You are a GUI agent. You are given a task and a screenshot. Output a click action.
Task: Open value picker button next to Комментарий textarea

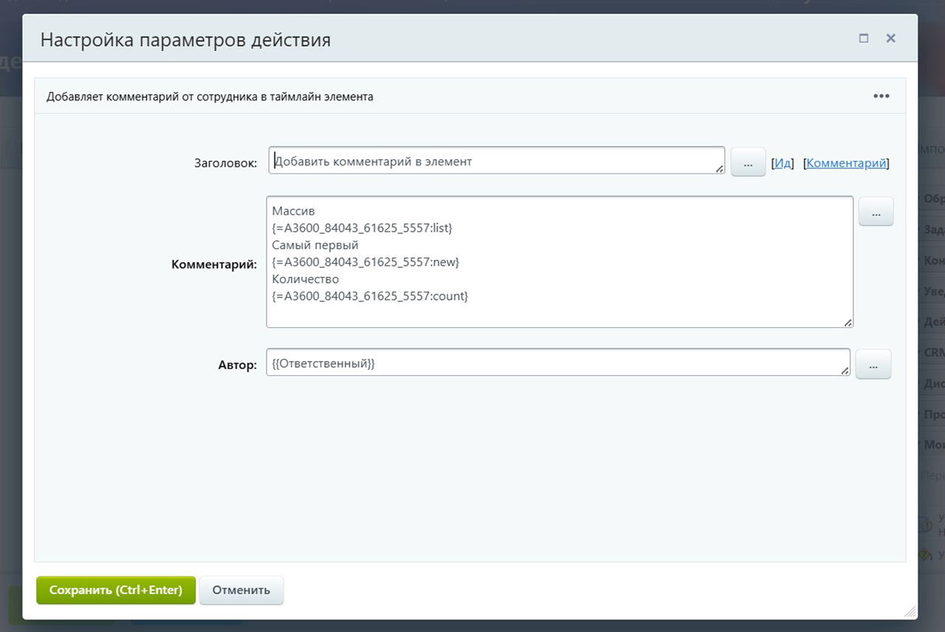876,212
